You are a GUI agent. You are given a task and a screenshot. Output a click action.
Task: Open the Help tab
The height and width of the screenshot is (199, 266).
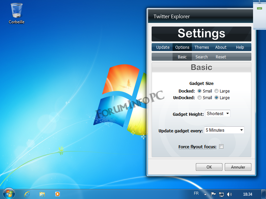[x=240, y=47]
